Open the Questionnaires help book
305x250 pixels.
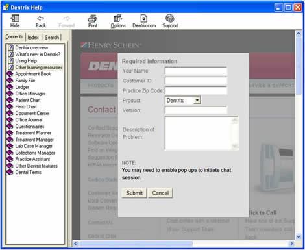[30, 127]
